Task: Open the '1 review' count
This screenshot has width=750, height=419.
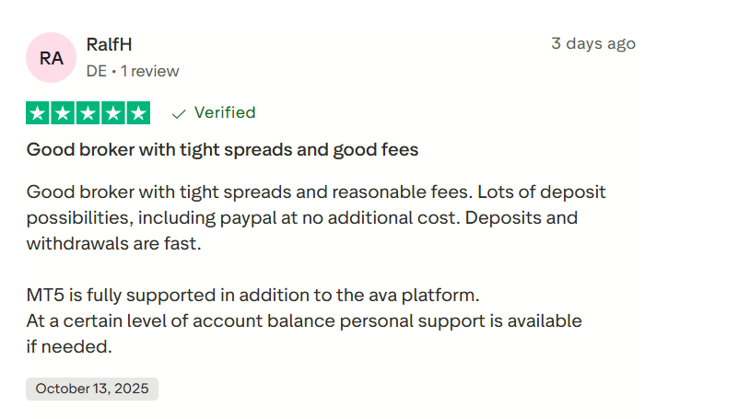Action: coord(150,71)
